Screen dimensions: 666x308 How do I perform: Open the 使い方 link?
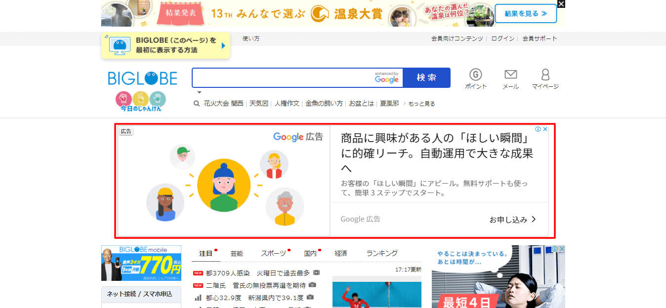[251, 38]
